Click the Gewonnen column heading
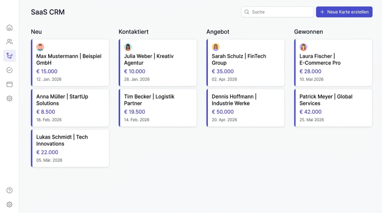This screenshot has height=213, width=382. pos(308,32)
